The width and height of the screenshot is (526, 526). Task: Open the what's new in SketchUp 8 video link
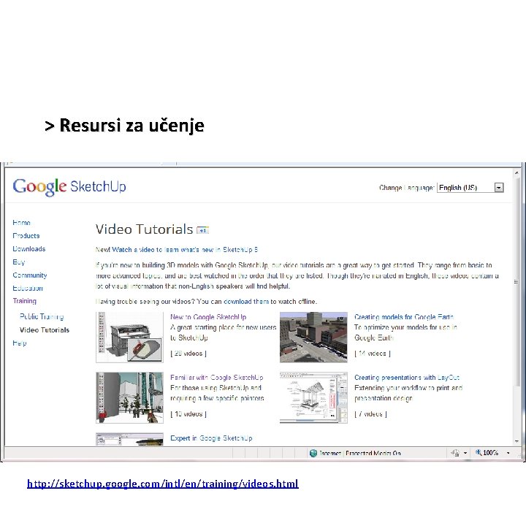click(x=185, y=250)
